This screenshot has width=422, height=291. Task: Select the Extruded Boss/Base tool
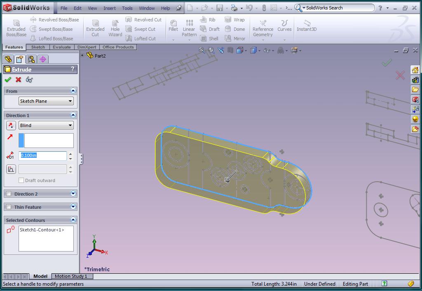point(16,28)
